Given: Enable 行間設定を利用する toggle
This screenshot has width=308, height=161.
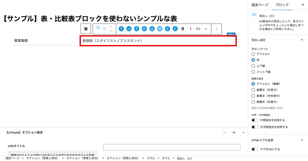Looking at the screenshot, I should point(255,120).
